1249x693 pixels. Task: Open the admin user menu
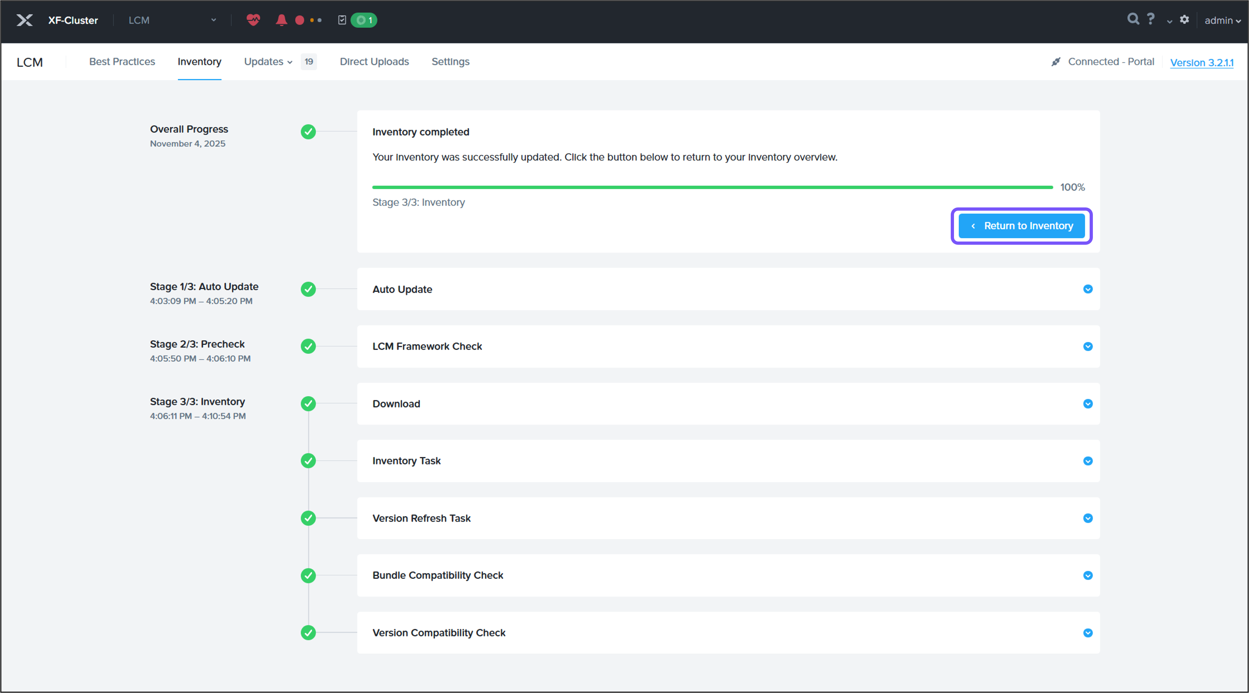1222,20
